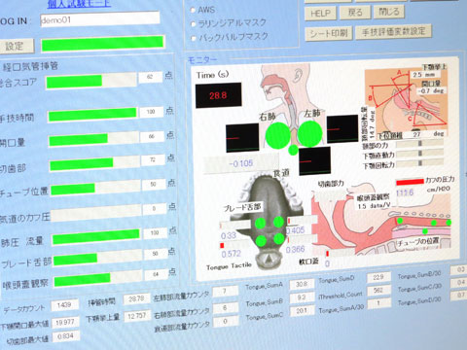
Task: Click the 総合スコア score bar
Action: point(91,81)
